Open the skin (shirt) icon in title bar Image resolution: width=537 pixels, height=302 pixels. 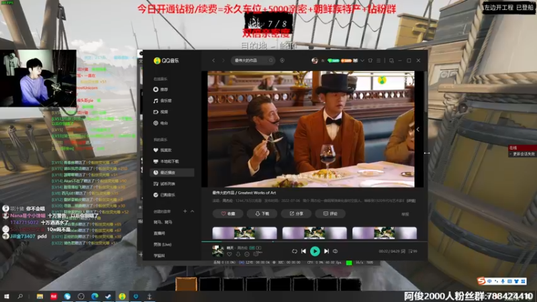tap(371, 60)
